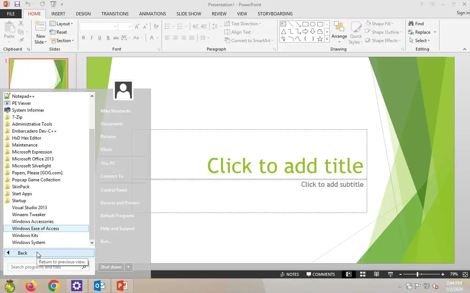Switch to Slide Sorter view icon
This screenshot has height=293, width=470.
point(362,274)
